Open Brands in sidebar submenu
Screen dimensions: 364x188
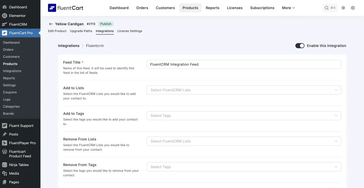[9, 114]
